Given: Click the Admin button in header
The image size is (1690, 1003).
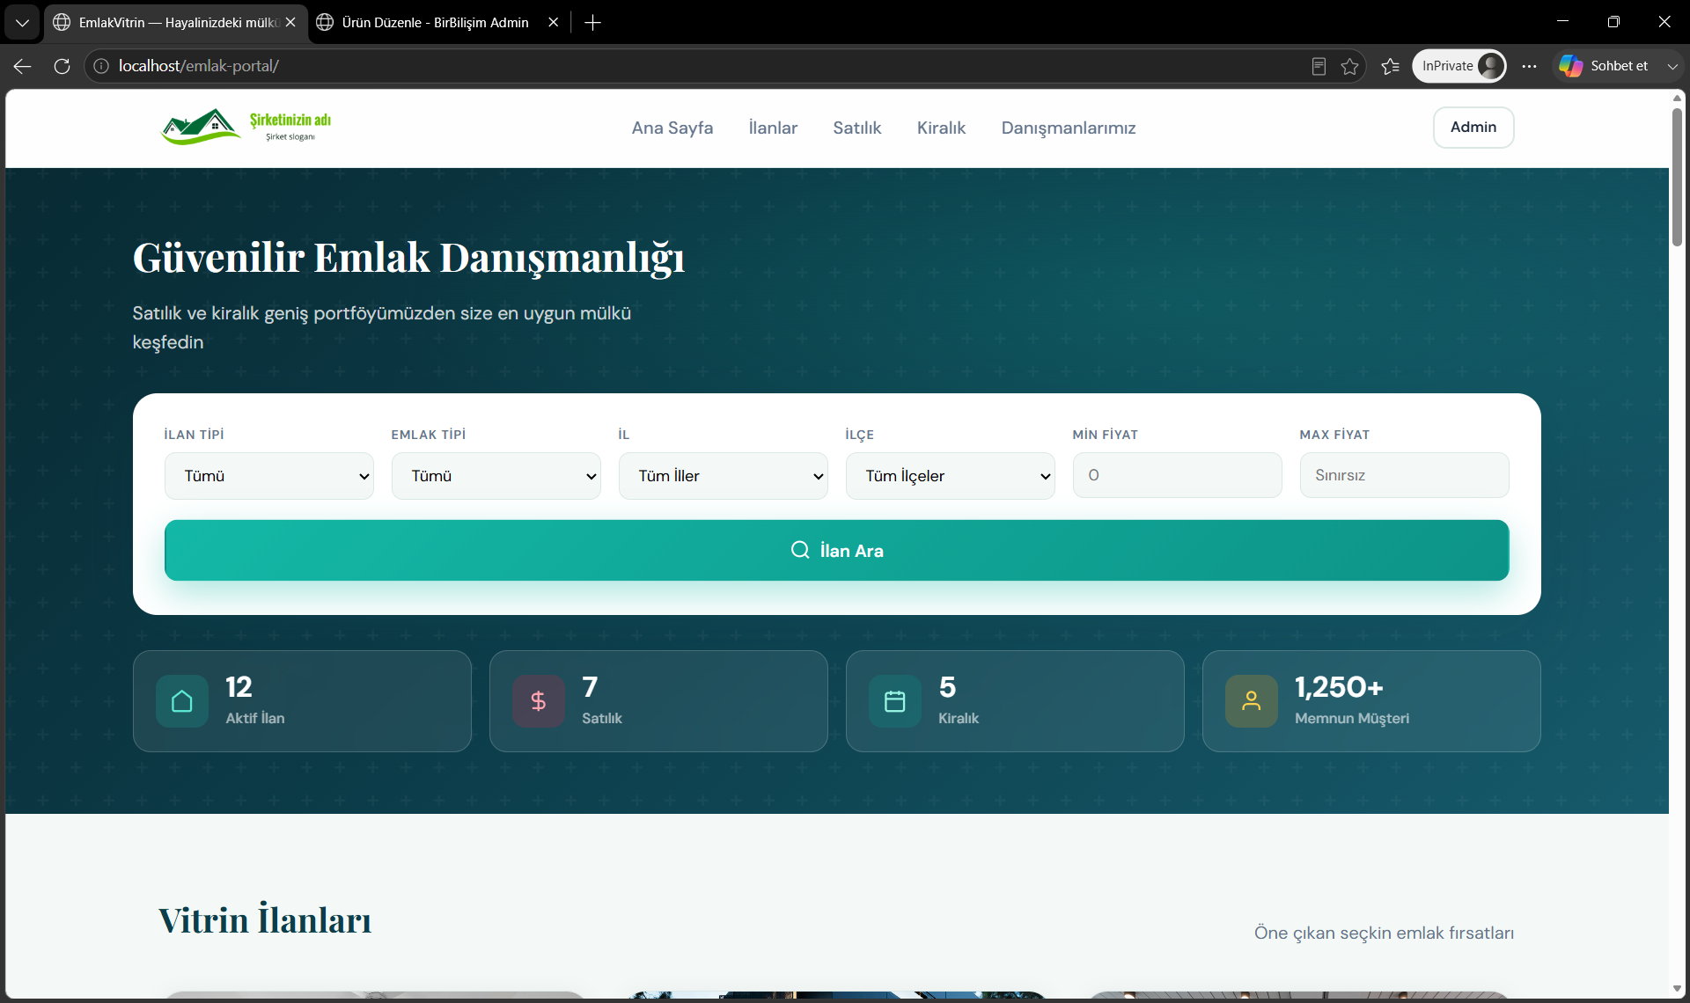Looking at the screenshot, I should 1473,128.
